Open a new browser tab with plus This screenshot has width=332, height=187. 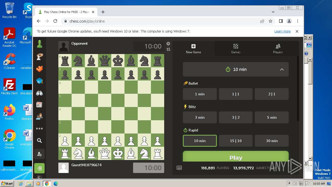[x=103, y=12]
